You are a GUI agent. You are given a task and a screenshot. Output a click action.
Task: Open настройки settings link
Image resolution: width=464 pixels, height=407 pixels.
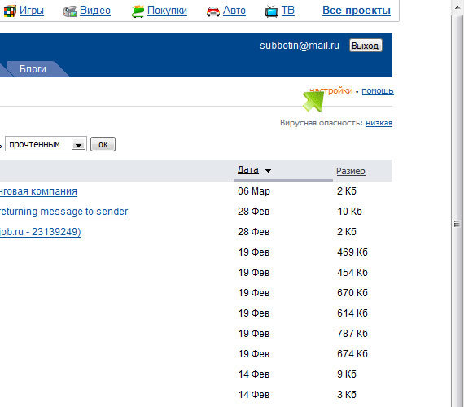tap(331, 90)
